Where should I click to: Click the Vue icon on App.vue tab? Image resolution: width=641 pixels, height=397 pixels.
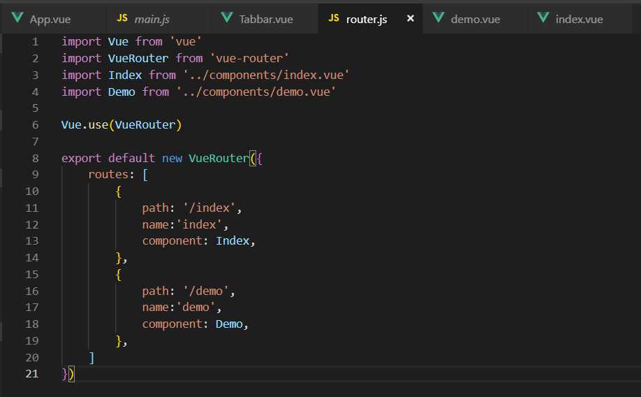[17, 17]
